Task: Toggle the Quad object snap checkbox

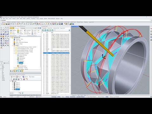Action: click(1, 75)
